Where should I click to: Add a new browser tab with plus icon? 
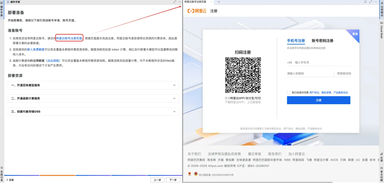(x=219, y=2)
